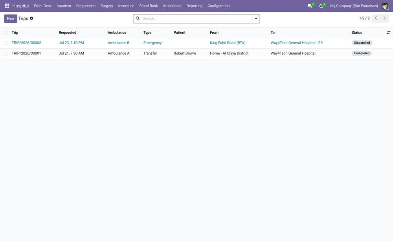This screenshot has width=393, height=241.
Task: Sort by the Type column header
Action: (147, 33)
